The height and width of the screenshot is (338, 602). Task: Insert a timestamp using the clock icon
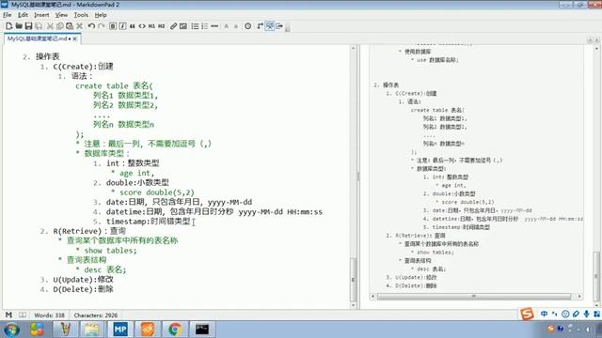[248, 26]
